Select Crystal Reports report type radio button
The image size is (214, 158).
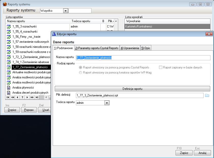tap(81, 67)
